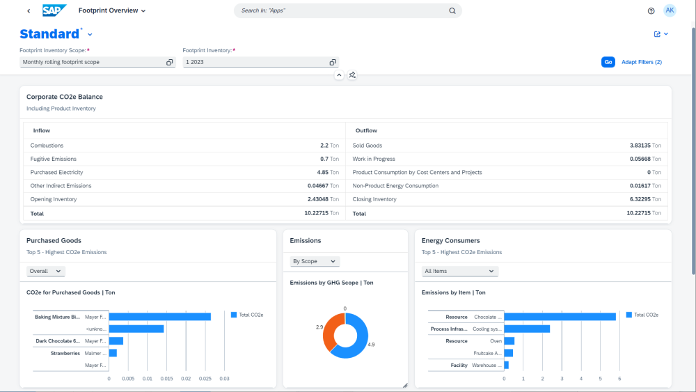Open the All Items dropdown
Viewport: 696px width, 392px height.
[459, 271]
